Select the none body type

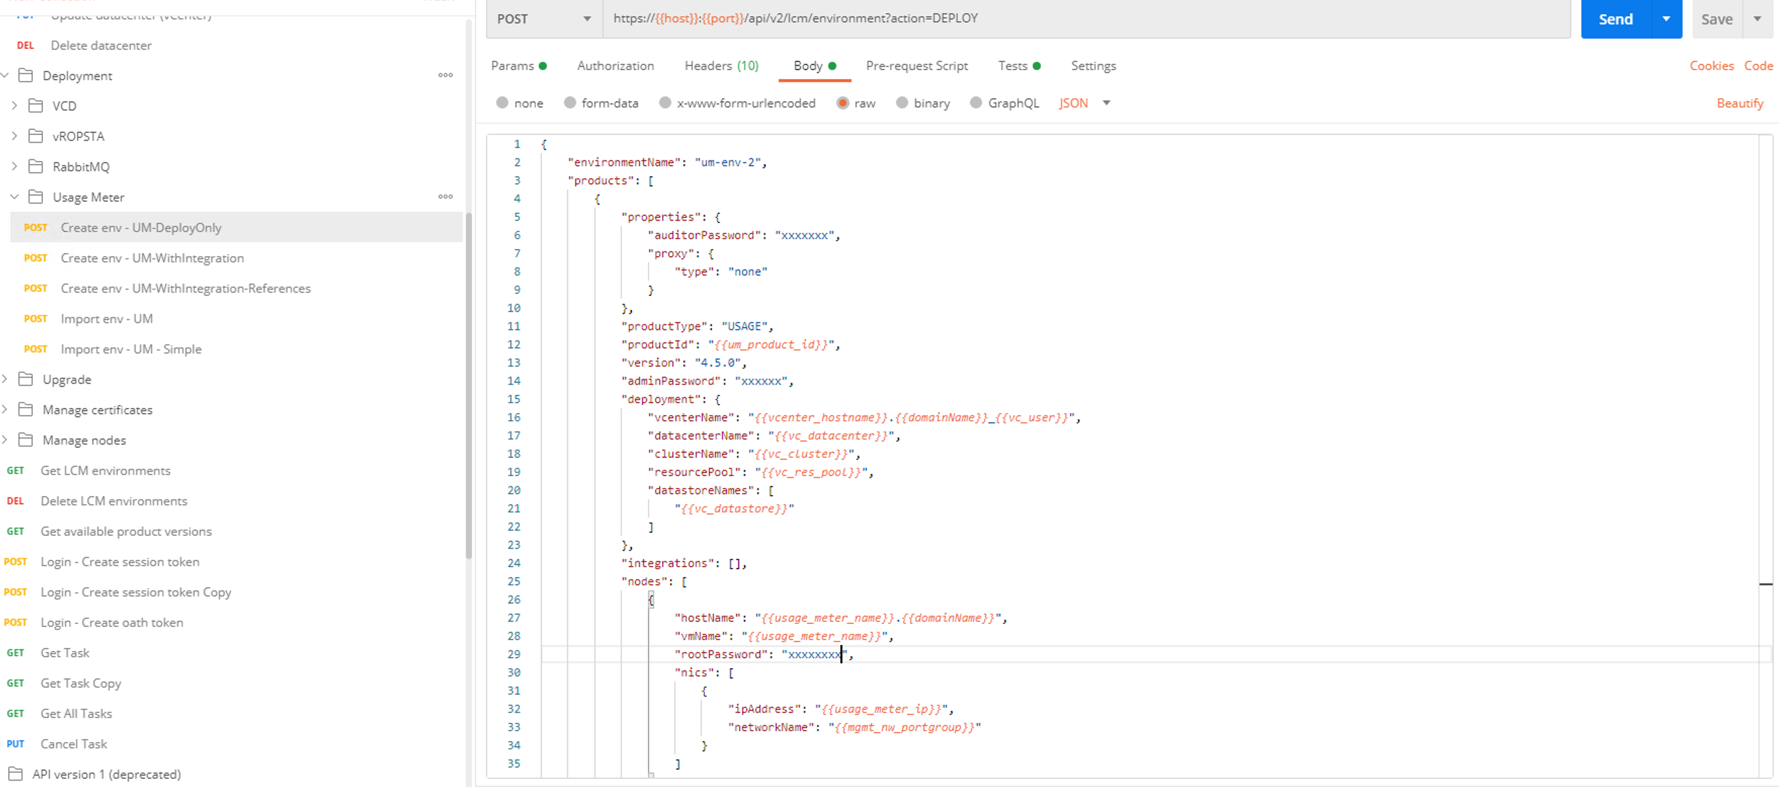(x=502, y=103)
